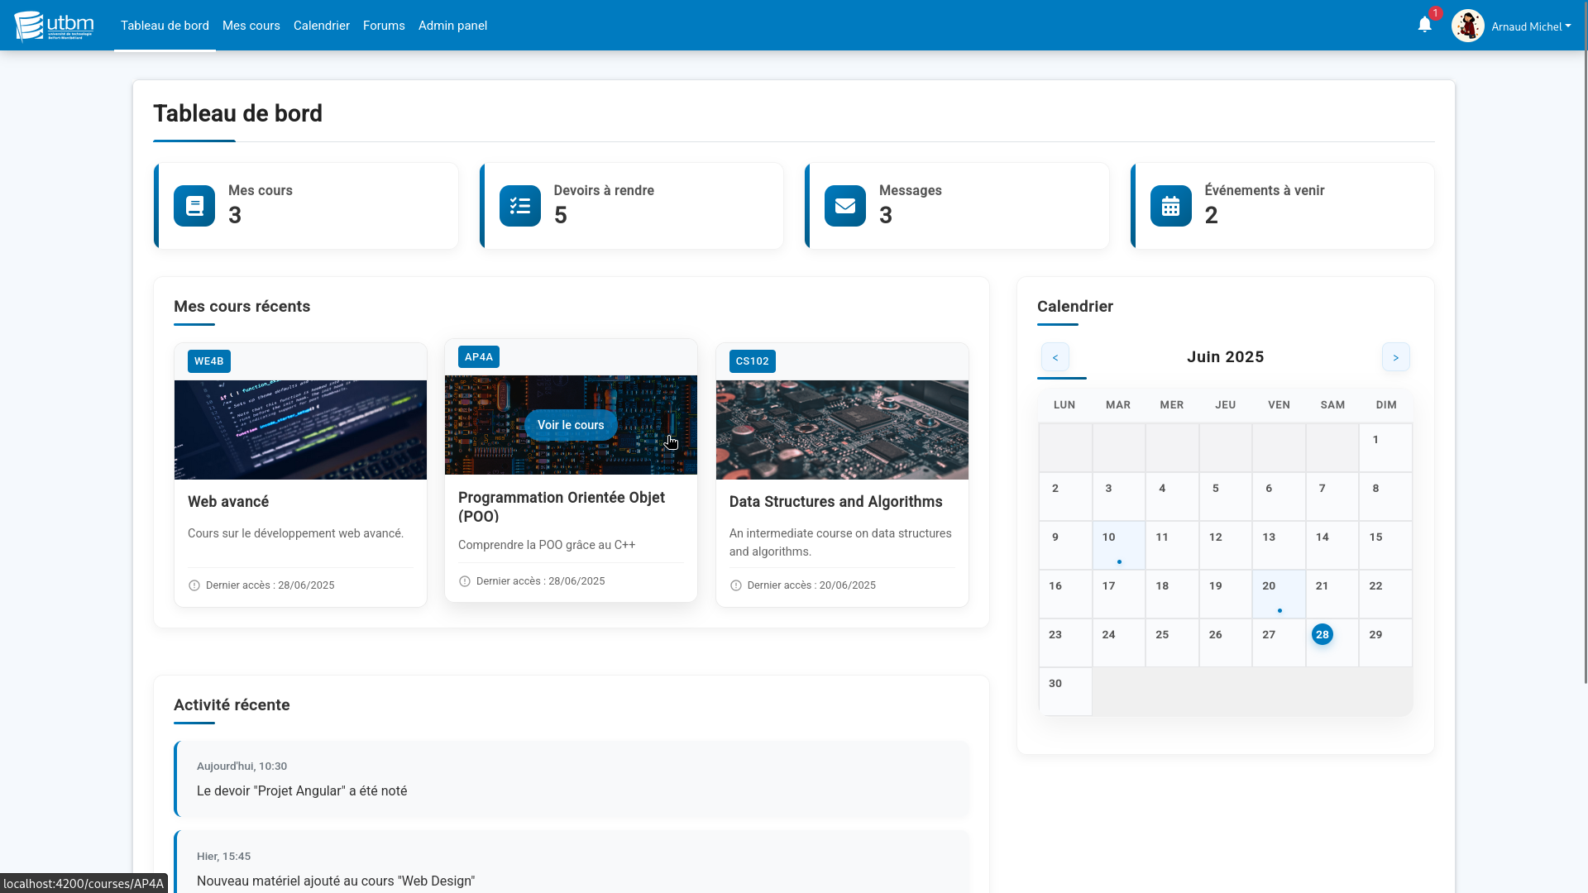The width and height of the screenshot is (1588, 893).
Task: Click the CS102 course badge
Action: click(x=752, y=361)
